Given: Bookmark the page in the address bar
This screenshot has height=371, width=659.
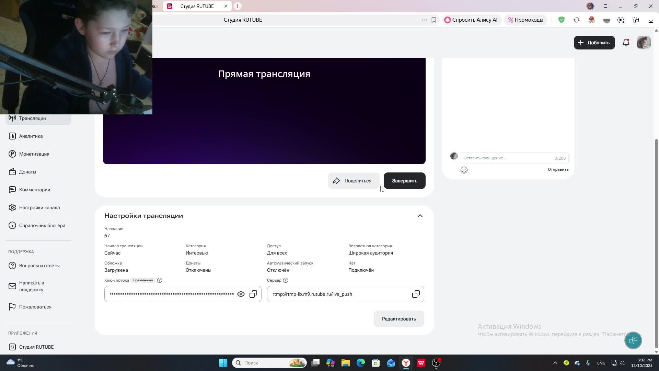Looking at the screenshot, I should [x=434, y=20].
